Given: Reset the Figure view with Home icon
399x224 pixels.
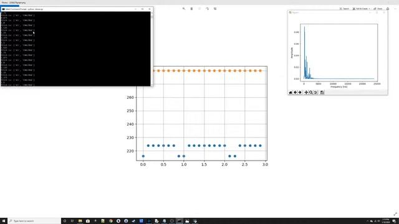Looking at the screenshot, I should pos(291,93).
